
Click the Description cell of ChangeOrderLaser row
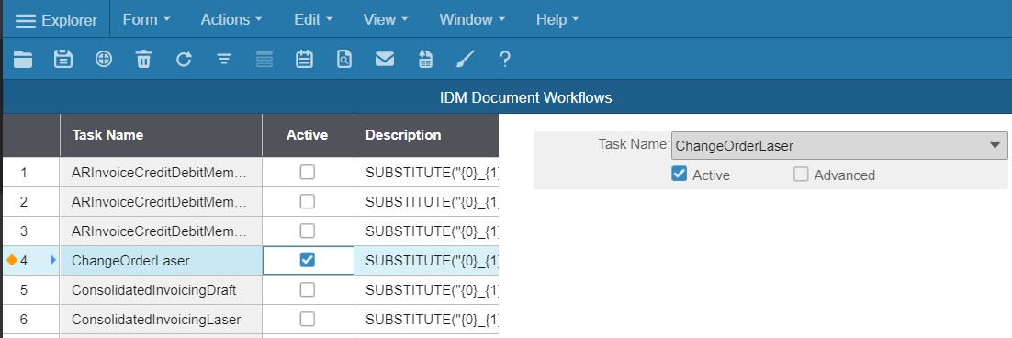(x=426, y=261)
